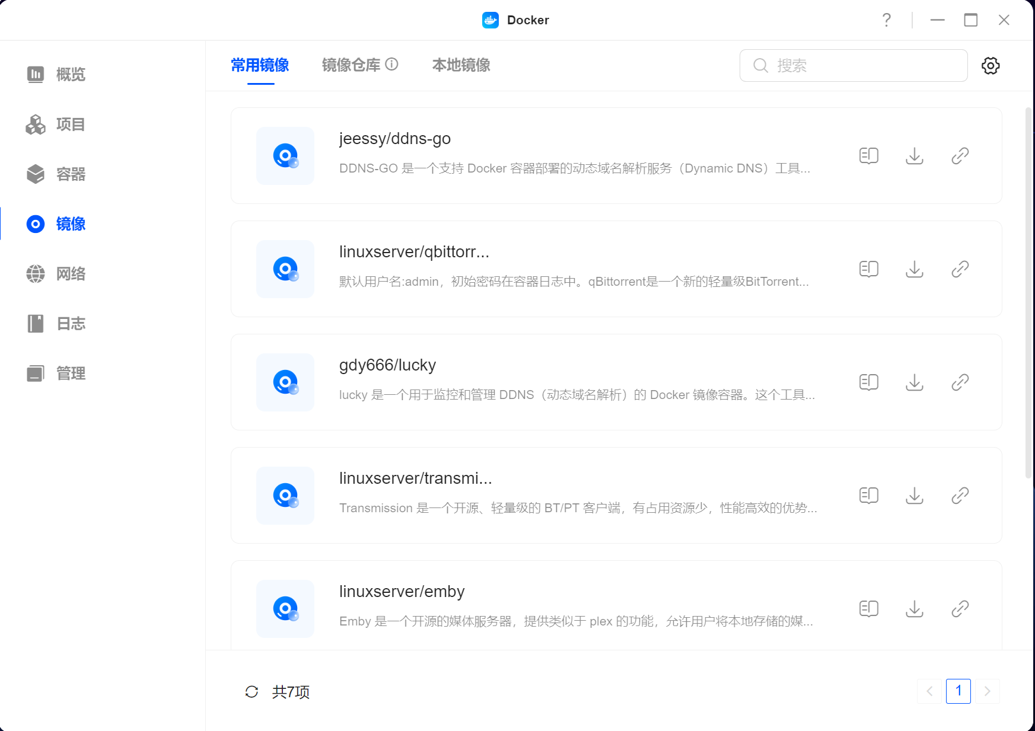Focus the 搜索 search field
The width and height of the screenshot is (1035, 731).
[854, 65]
